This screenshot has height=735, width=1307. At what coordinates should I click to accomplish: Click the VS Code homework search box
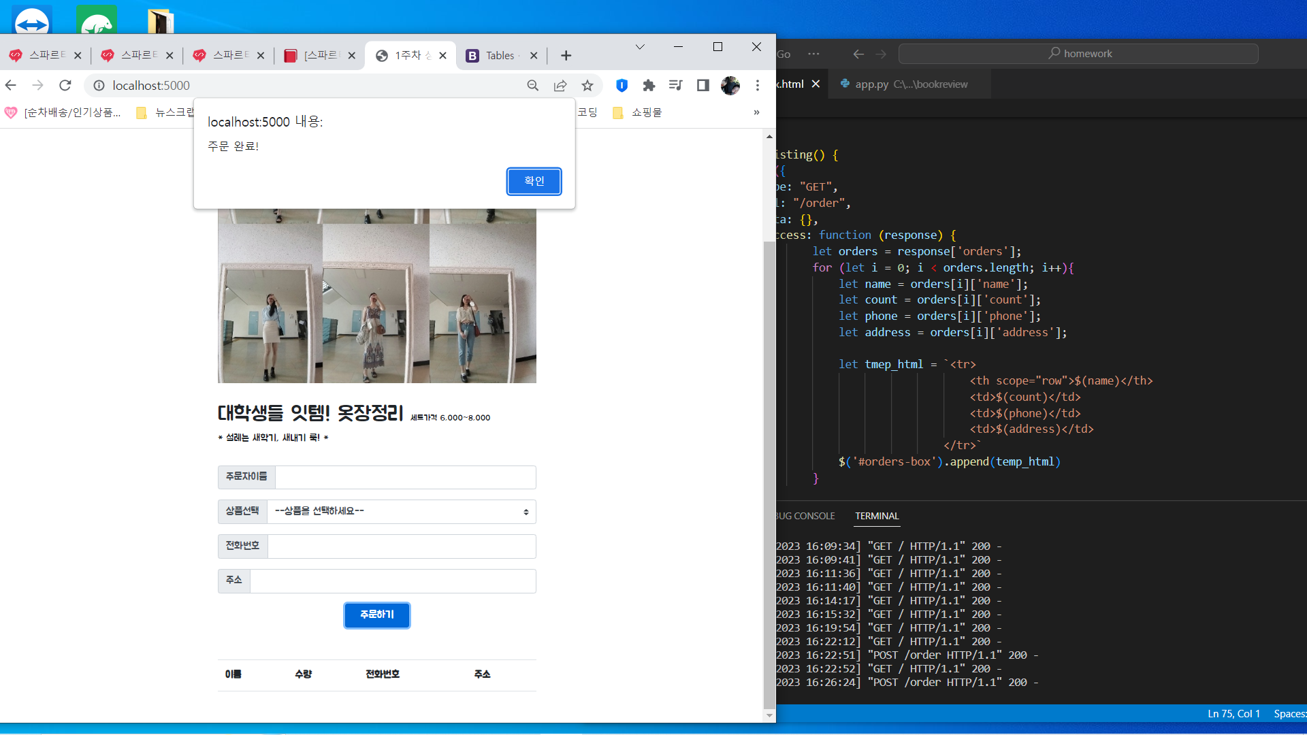[x=1078, y=54]
